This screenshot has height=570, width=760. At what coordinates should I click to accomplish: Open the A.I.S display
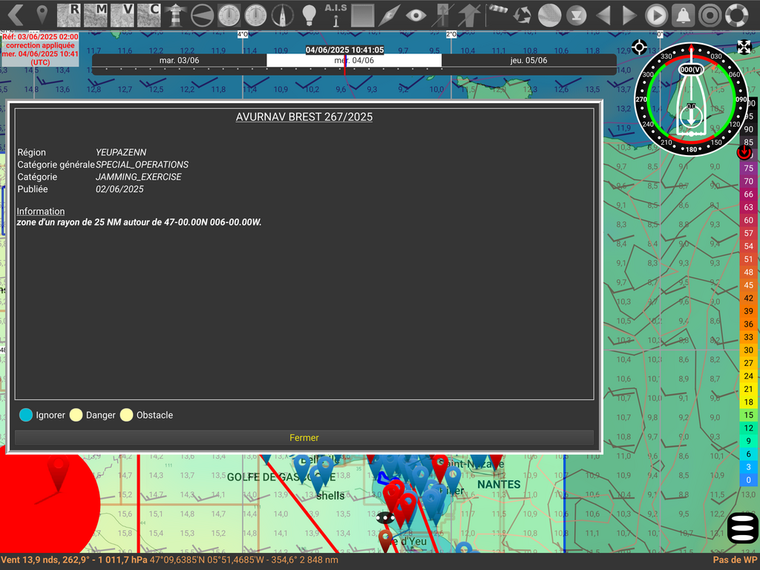click(335, 15)
